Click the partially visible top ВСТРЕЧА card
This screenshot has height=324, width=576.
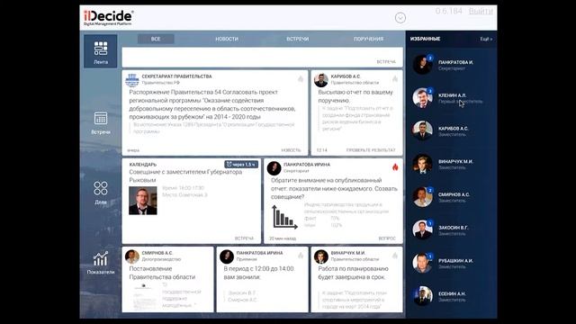[262, 57]
